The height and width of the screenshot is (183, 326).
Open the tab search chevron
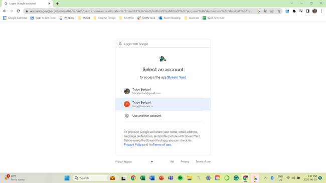coord(292,4)
